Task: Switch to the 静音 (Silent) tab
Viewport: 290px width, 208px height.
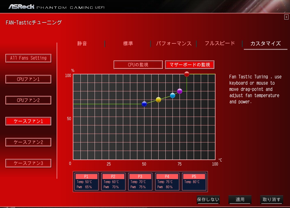Action: (82, 43)
